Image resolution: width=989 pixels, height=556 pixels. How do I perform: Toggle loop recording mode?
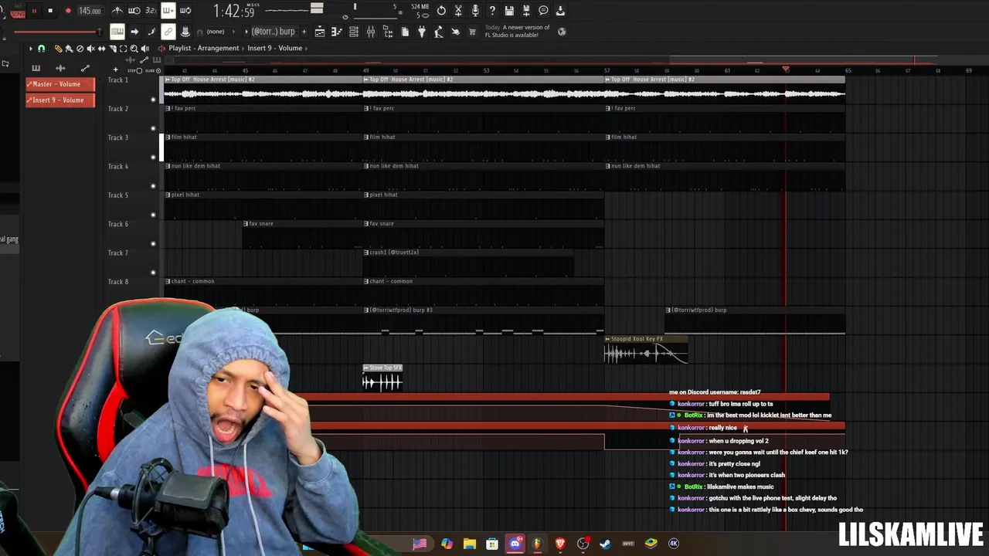coord(185,11)
